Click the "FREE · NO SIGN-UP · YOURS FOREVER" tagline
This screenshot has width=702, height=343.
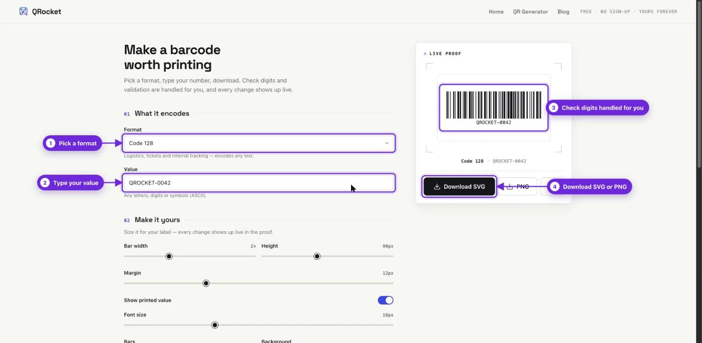pos(628,11)
